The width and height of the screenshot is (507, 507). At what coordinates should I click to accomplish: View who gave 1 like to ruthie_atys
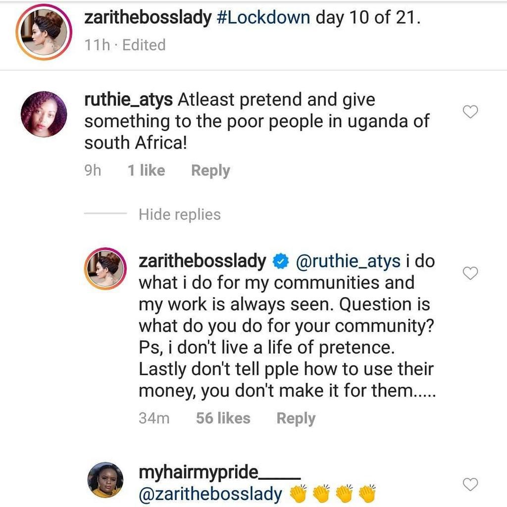(x=146, y=171)
